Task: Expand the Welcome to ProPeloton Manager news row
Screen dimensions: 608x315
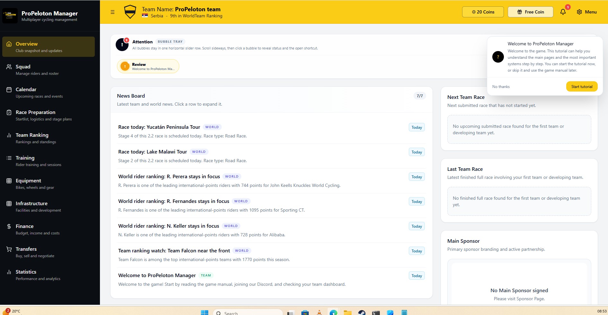Action: pyautogui.click(x=272, y=280)
